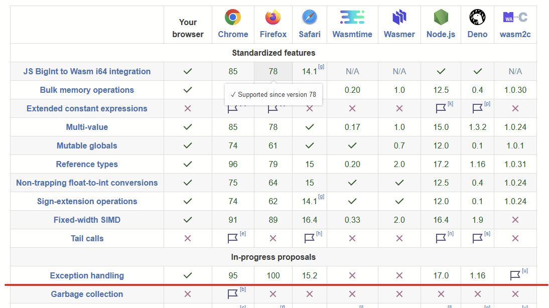Open the JS BigInt to Wasm i64 integration link

click(87, 71)
